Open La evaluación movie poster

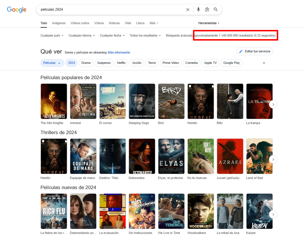click(x=113, y=211)
